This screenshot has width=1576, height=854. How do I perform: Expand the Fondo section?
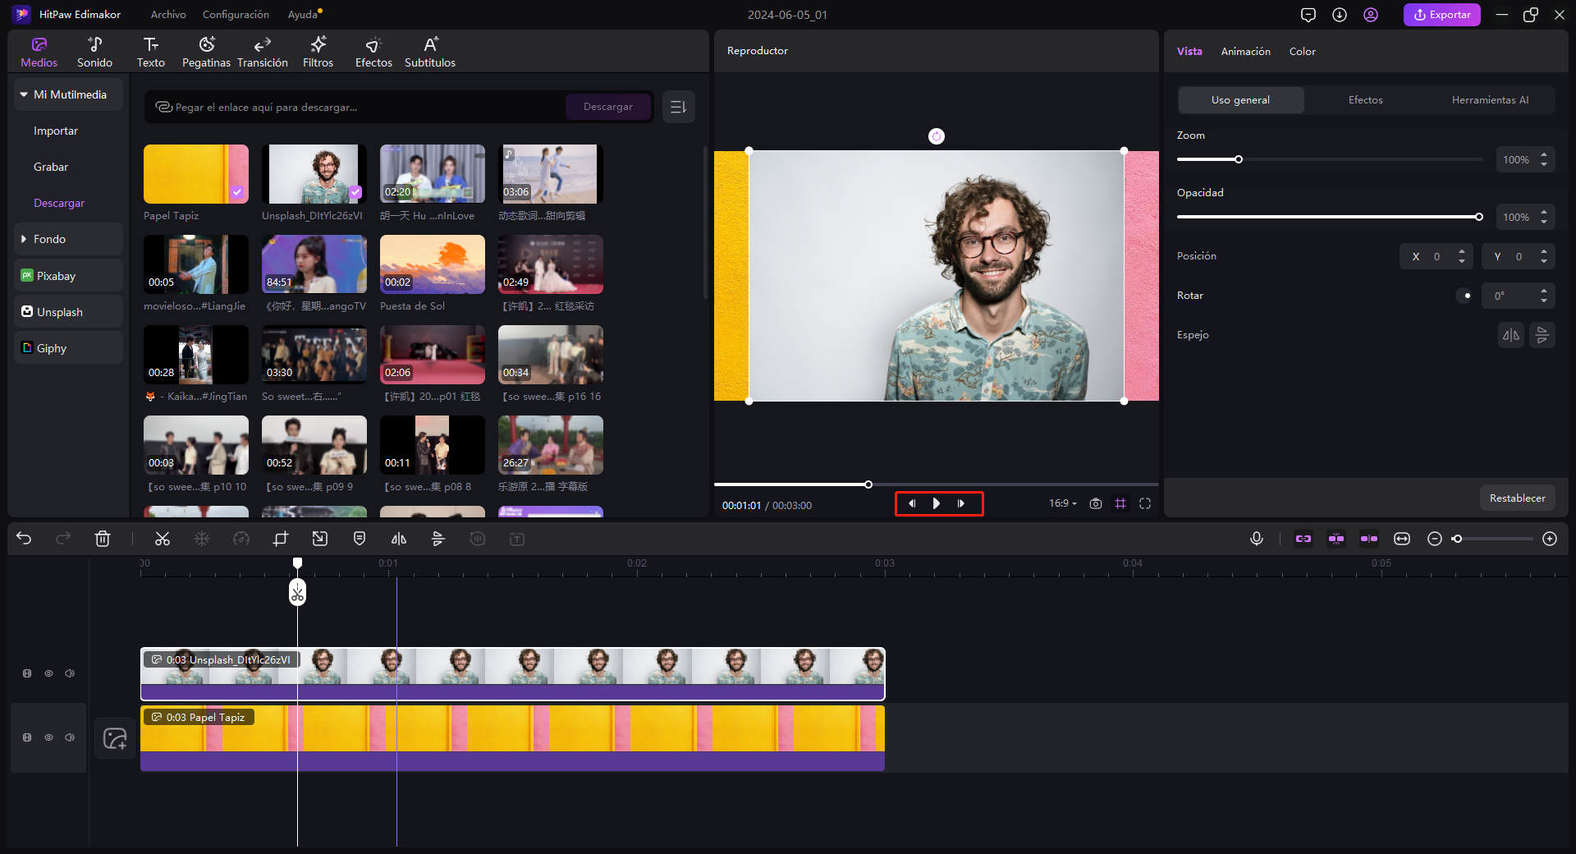pos(25,239)
